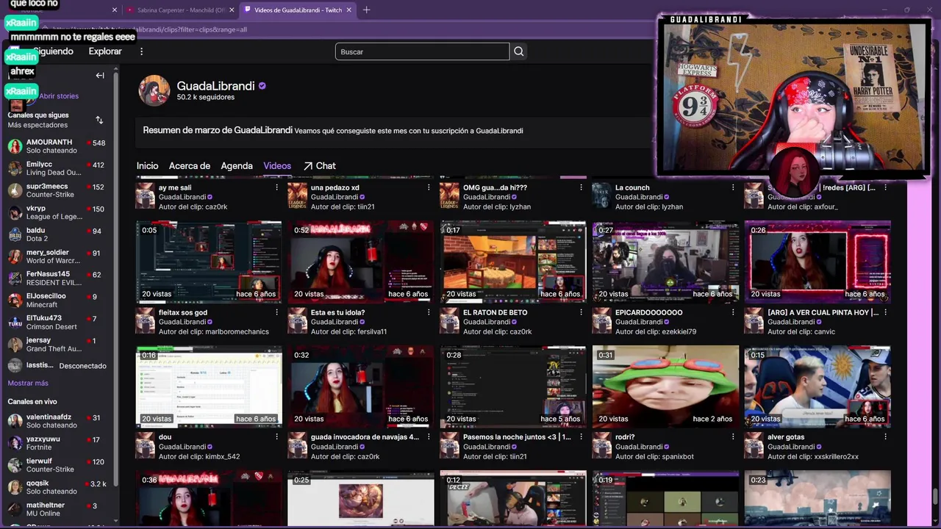This screenshot has height=529, width=941.
Task: Open yazxyuwu Fortnite channel in sidebar
Action: pos(57,443)
